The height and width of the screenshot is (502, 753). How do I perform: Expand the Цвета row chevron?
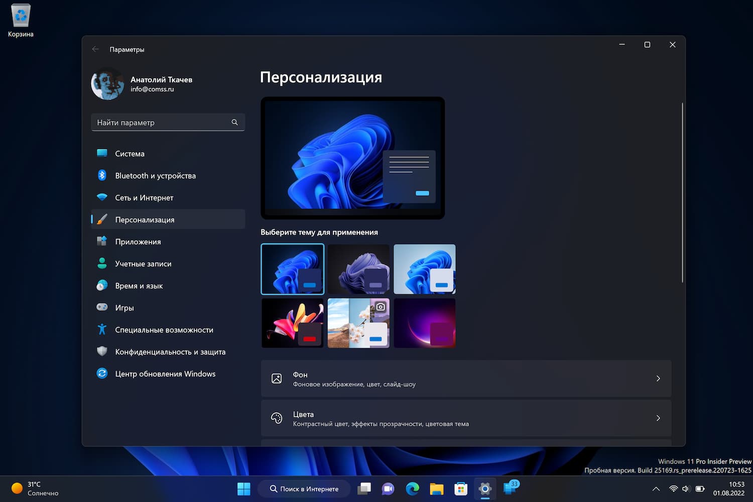(x=658, y=418)
